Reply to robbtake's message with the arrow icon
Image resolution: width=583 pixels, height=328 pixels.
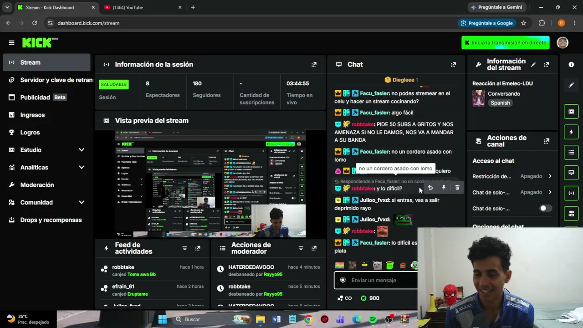(x=430, y=188)
